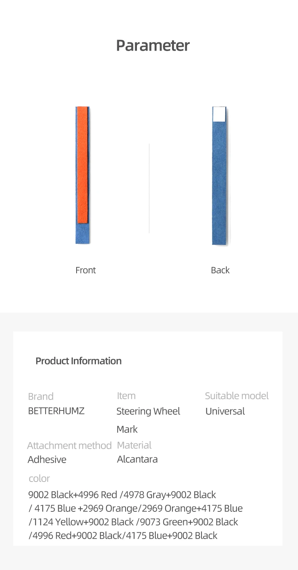Select the Alcantara material value
Viewport: 298px width, 570px height.
[137, 460]
